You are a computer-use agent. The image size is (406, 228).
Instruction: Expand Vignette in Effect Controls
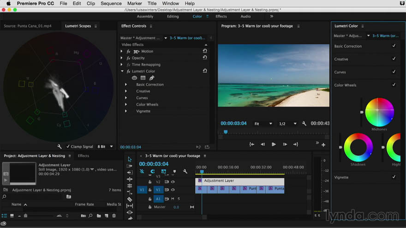(126, 111)
